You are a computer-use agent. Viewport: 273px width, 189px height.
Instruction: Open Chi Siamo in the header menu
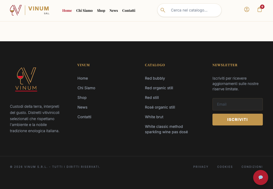tap(84, 10)
